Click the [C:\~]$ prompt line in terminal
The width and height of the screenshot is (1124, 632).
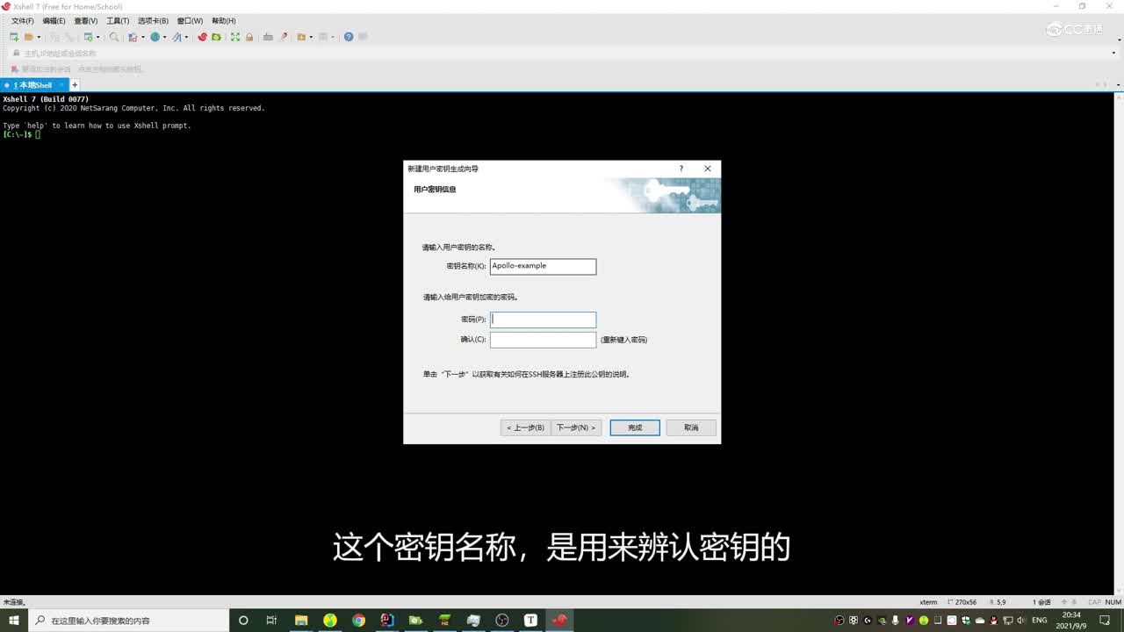pyautogui.click(x=21, y=134)
